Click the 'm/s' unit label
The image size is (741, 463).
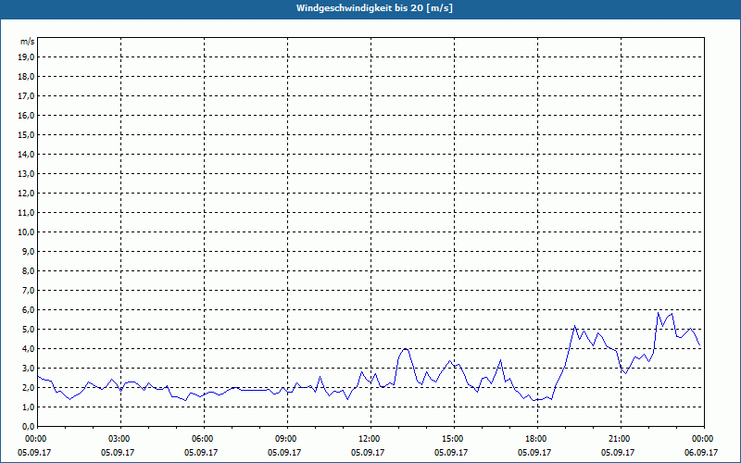tap(28, 42)
